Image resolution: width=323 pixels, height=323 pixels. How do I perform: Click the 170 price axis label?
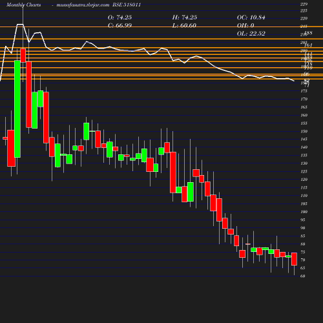[x=304, y=99]
